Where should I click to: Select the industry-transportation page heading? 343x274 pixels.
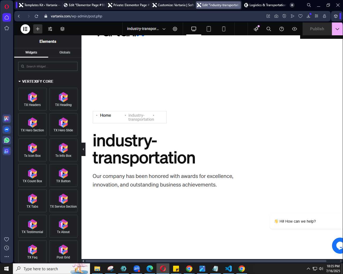pyautogui.click(x=144, y=149)
